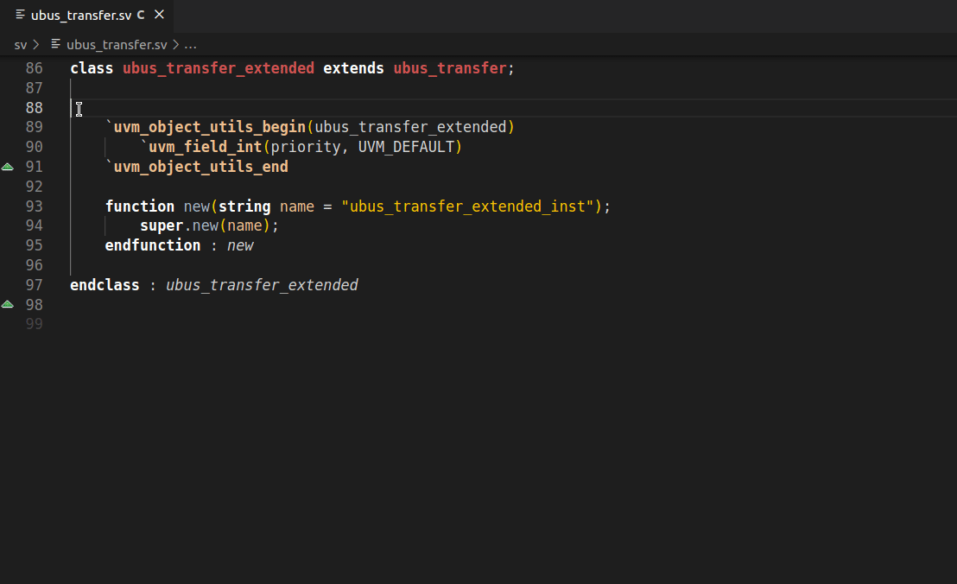Image resolution: width=957 pixels, height=584 pixels.
Task: Open the '...' breadcrumb symbol picker
Action: [192, 44]
